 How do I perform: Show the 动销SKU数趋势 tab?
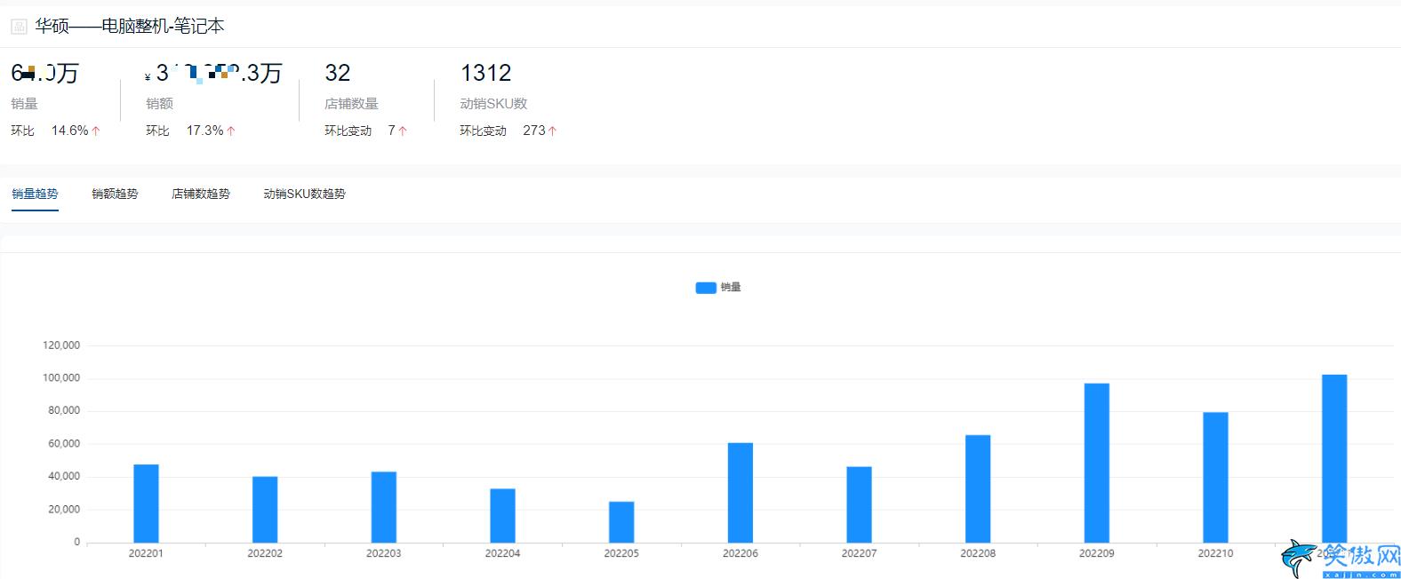click(304, 194)
